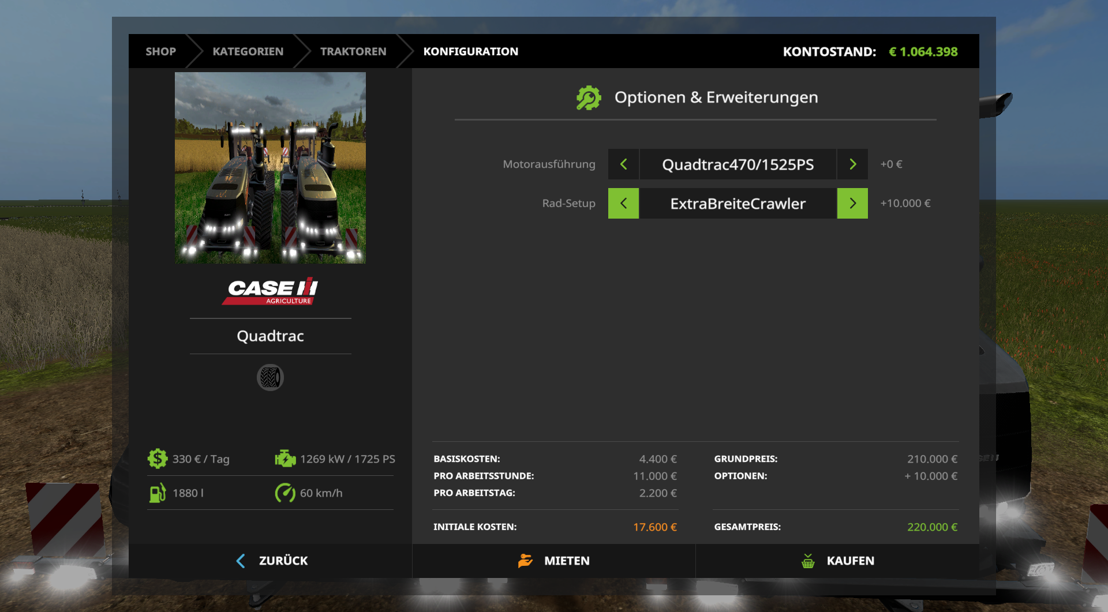The height and width of the screenshot is (612, 1108).
Task: Click the Quadtrac470/1525PS engine value field
Action: (x=738, y=164)
